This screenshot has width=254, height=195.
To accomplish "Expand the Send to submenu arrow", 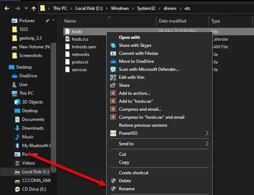I will coord(207,143).
